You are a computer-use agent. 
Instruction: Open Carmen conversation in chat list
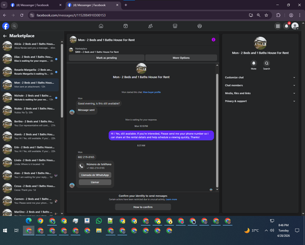30,201
